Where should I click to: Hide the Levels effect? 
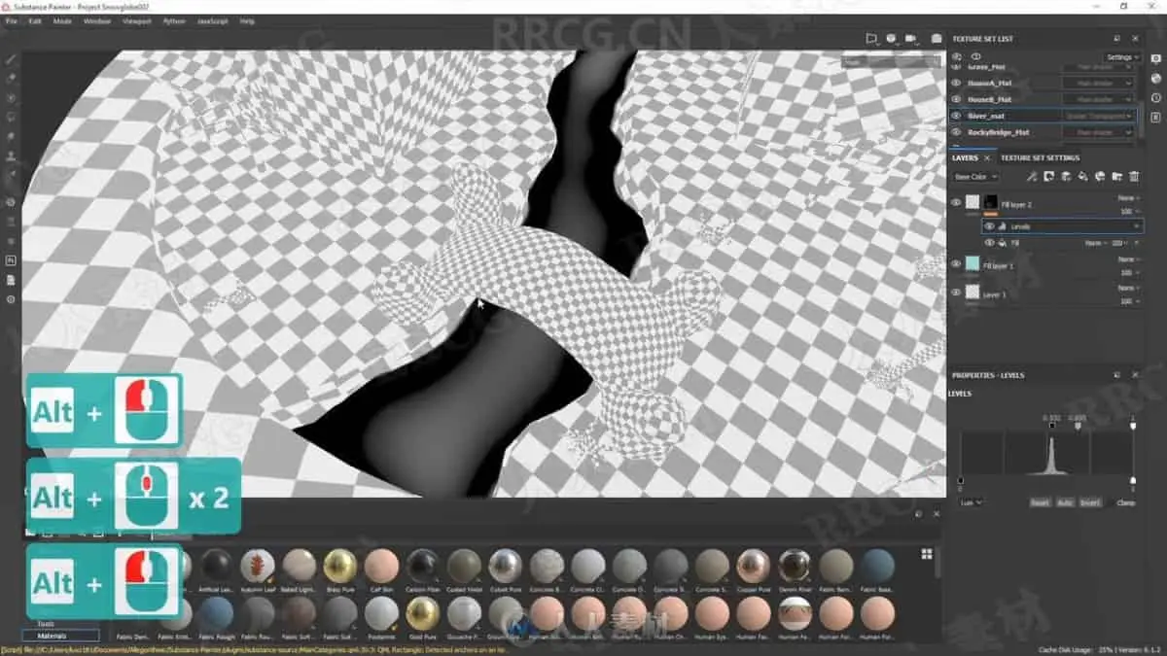point(990,226)
